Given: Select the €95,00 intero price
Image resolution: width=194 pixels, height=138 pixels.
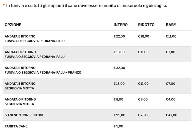Looking at the screenshot, I should (119, 115).
